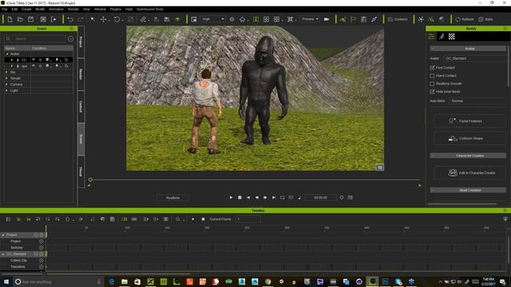Image resolution: width=511 pixels, height=287 pixels.
Task: Click the Timeline stop button
Action: point(203,219)
